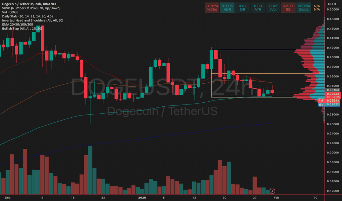Click the 9.11% ADR stats cell
Viewport: 342px width, 201px height.
coord(227,8)
